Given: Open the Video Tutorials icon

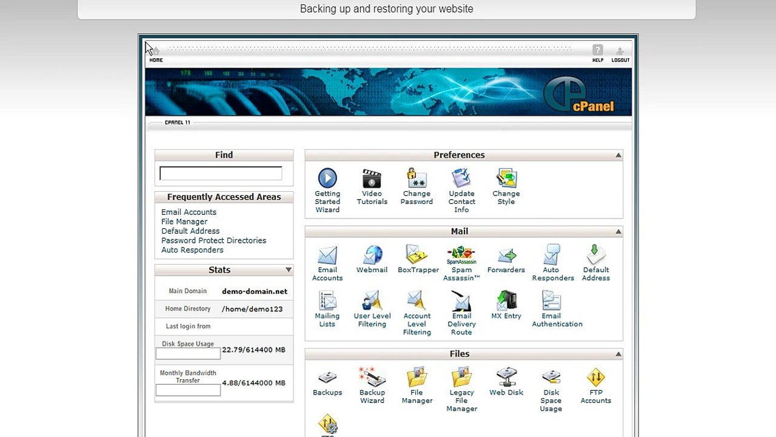Looking at the screenshot, I should click(x=372, y=178).
